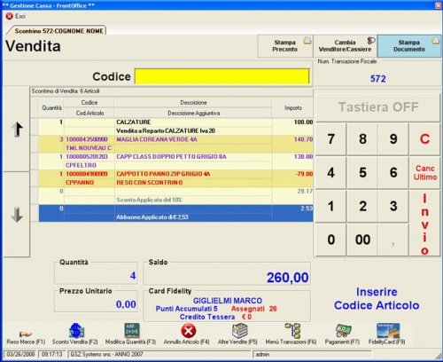Click Annullo Articolo (F4) red X icon

point(189,331)
